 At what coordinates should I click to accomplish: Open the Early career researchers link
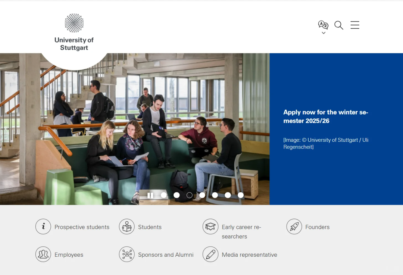click(x=241, y=232)
